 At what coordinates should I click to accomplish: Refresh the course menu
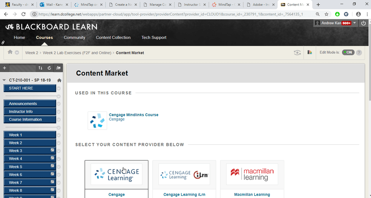[x=49, y=68]
